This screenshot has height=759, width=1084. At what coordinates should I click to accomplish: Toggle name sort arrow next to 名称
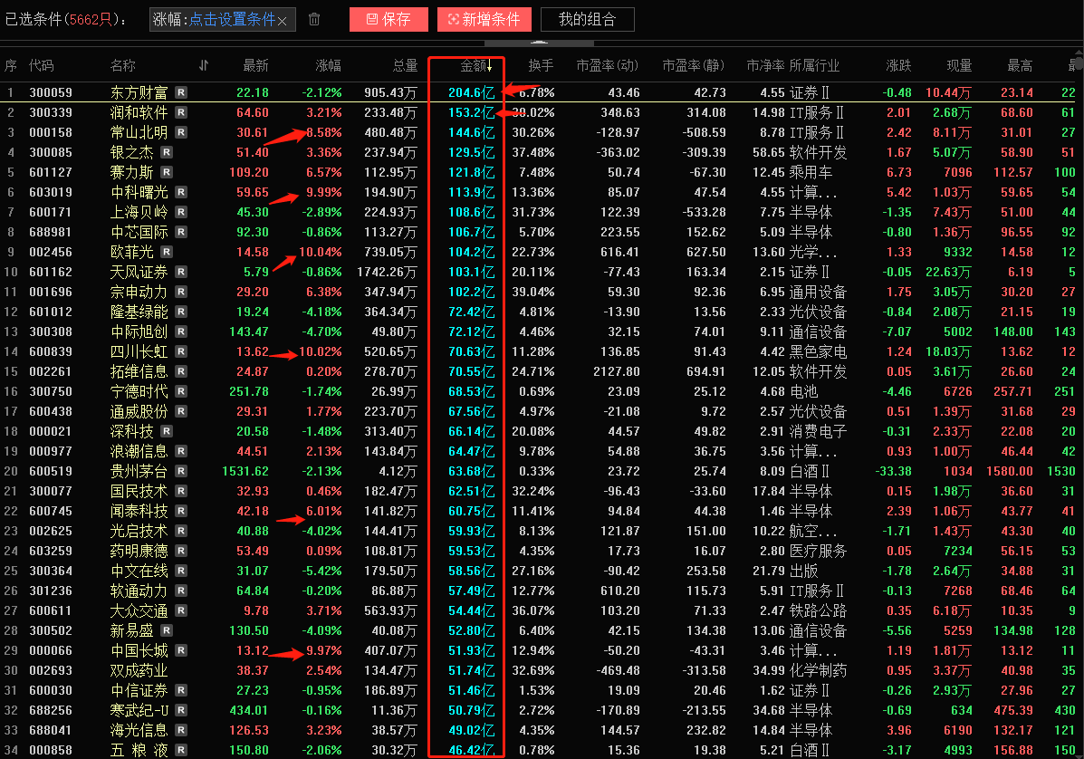[203, 66]
